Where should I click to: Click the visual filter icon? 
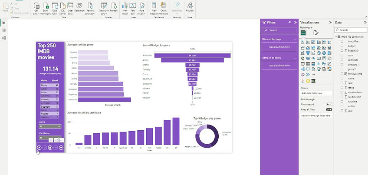pos(51,140)
